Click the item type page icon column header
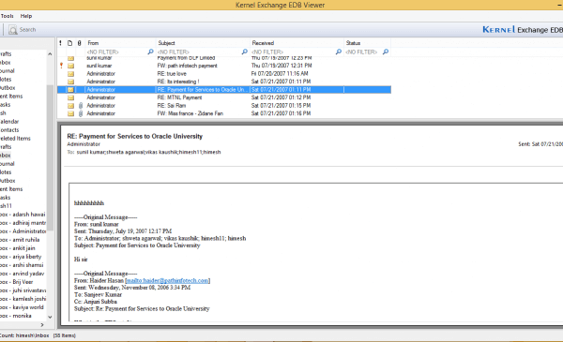 tap(70, 43)
